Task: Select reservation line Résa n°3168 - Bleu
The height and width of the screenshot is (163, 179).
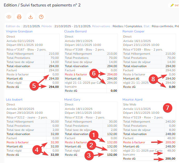Action: (x=84, y=49)
